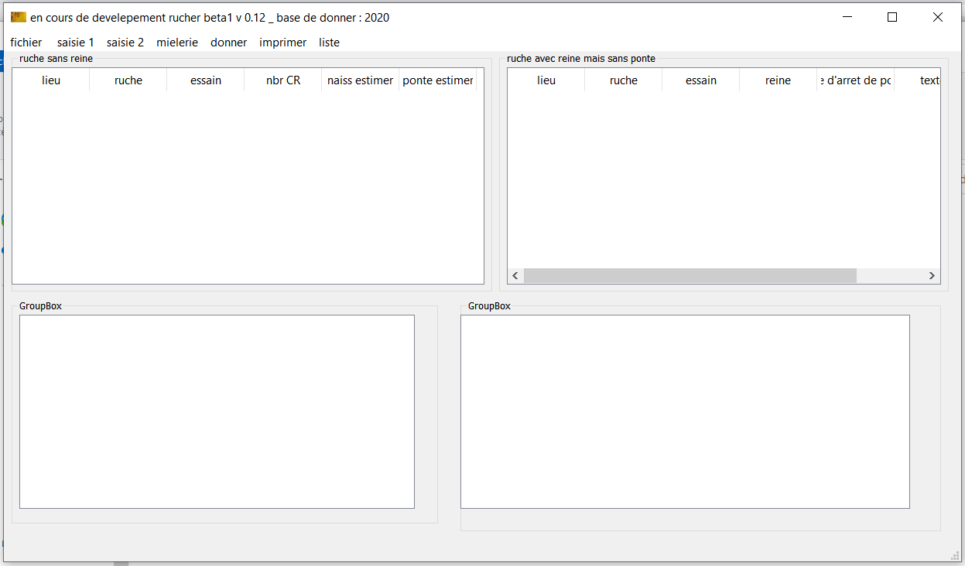Viewport: 965px width, 566px height.
Task: Open the saisie 1 menu
Action: pyautogui.click(x=76, y=43)
